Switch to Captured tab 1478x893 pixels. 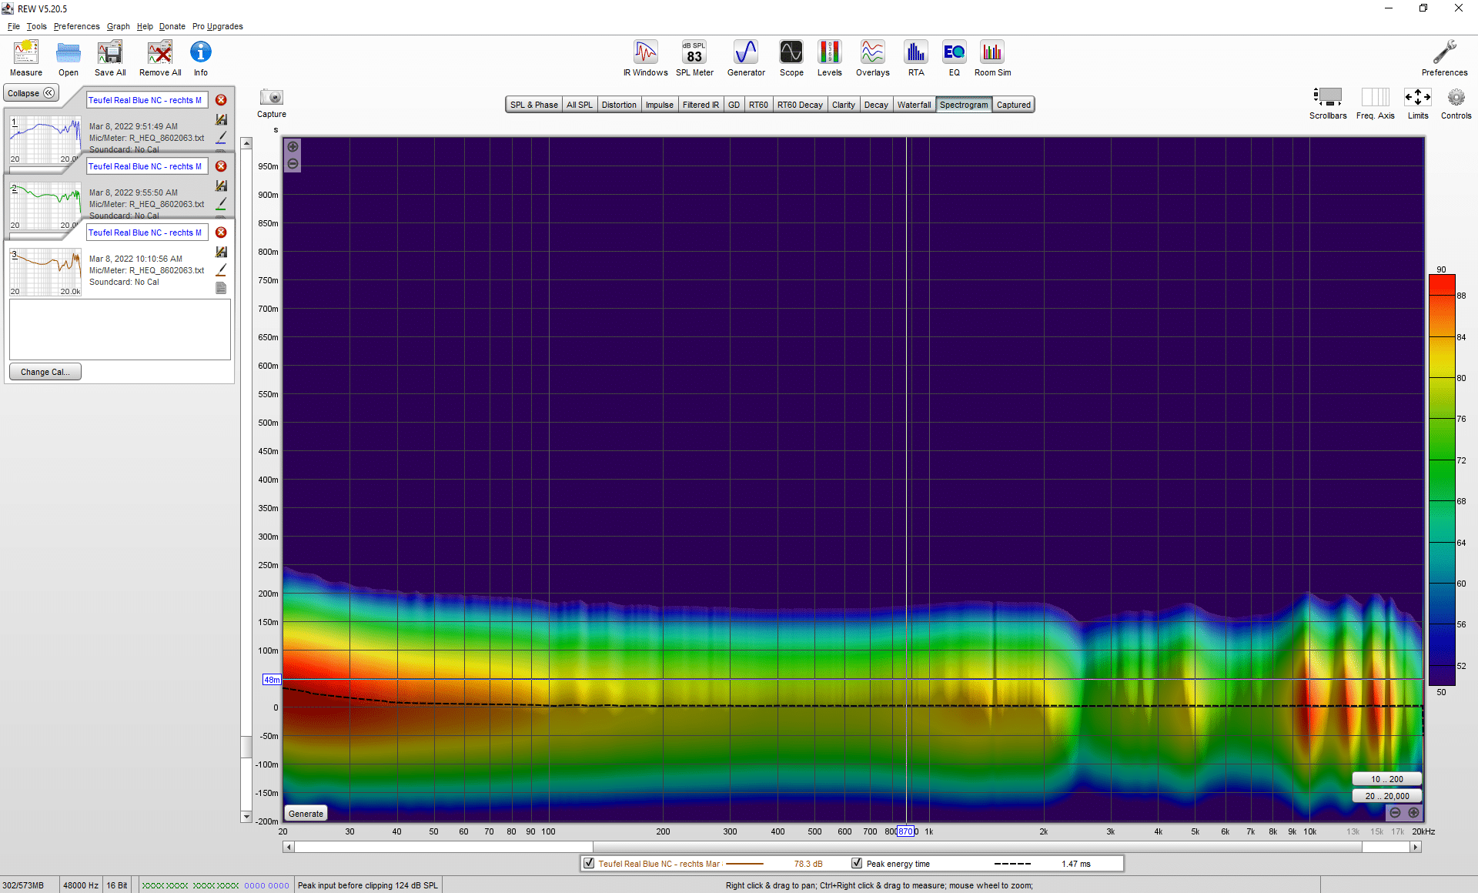(1013, 105)
